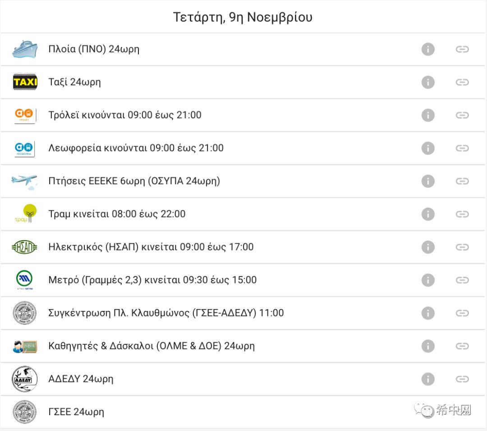This screenshot has height=431, width=487.
Task: Open the link icon for Καθηγητές & Δάσκαλοι
Action: [x=462, y=346]
